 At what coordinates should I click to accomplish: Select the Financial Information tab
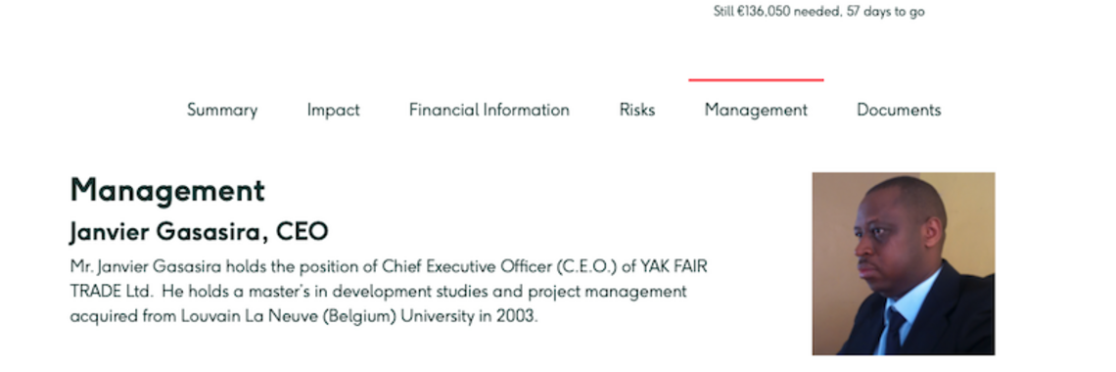488,111
